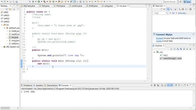Click the All link in Task List
The height and width of the screenshot is (110, 196).
(173, 13)
